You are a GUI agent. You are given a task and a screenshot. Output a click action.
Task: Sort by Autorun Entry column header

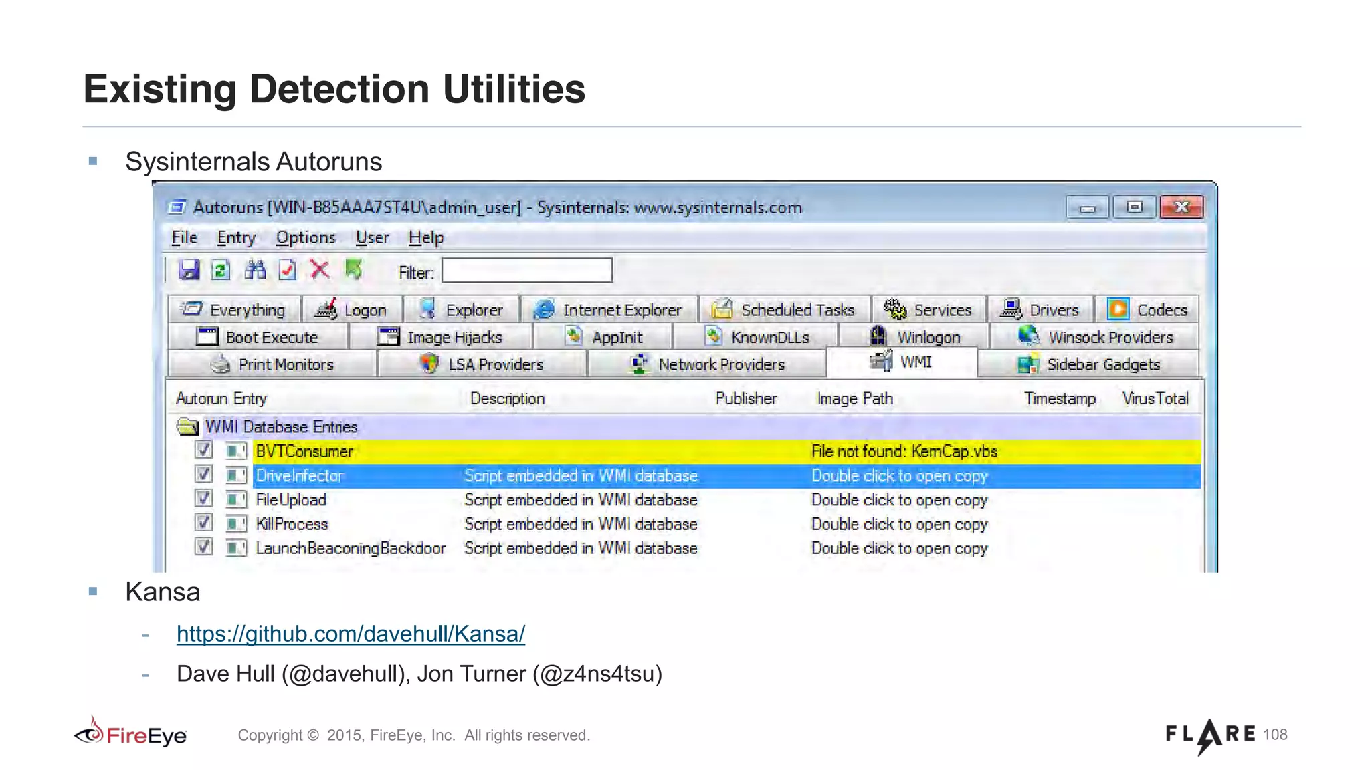point(221,398)
